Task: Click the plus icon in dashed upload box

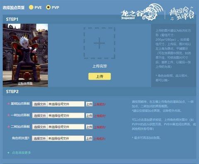Action: click(99, 43)
